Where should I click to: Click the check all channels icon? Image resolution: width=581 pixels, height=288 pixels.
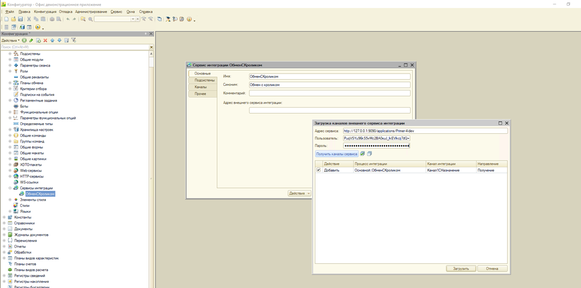coord(362,154)
